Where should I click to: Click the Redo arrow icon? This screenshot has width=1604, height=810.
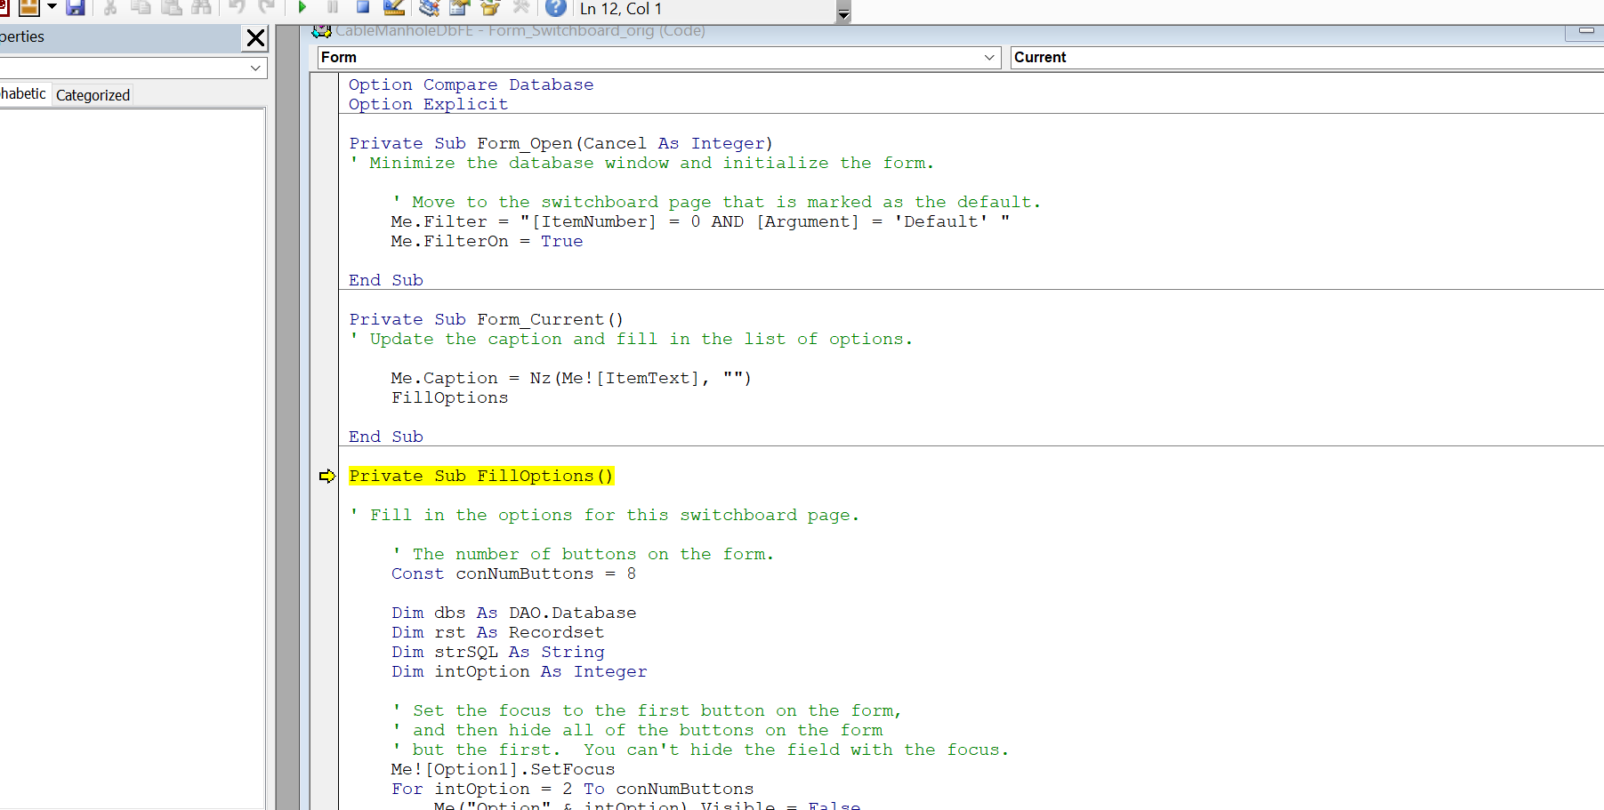[267, 7]
